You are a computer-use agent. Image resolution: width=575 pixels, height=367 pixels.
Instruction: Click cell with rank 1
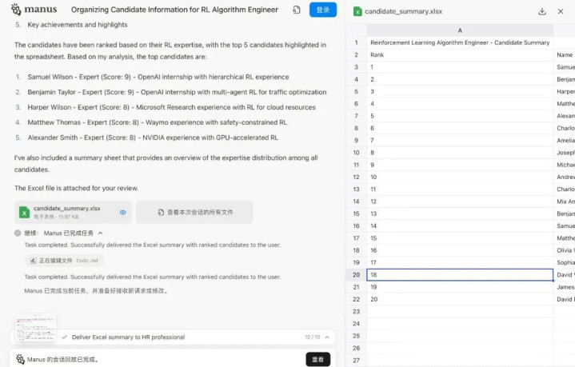pyautogui.click(x=460, y=67)
